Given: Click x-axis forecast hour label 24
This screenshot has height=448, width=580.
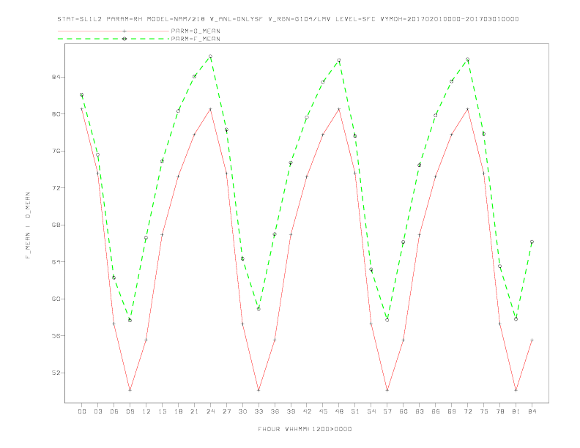Looking at the screenshot, I should click(x=210, y=411).
